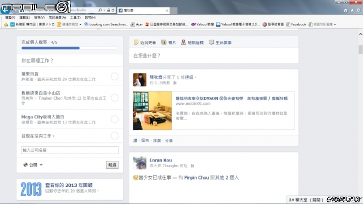Open 查看你的 2013 年回顧 link
This screenshot has width=363, height=204.
coord(69,185)
